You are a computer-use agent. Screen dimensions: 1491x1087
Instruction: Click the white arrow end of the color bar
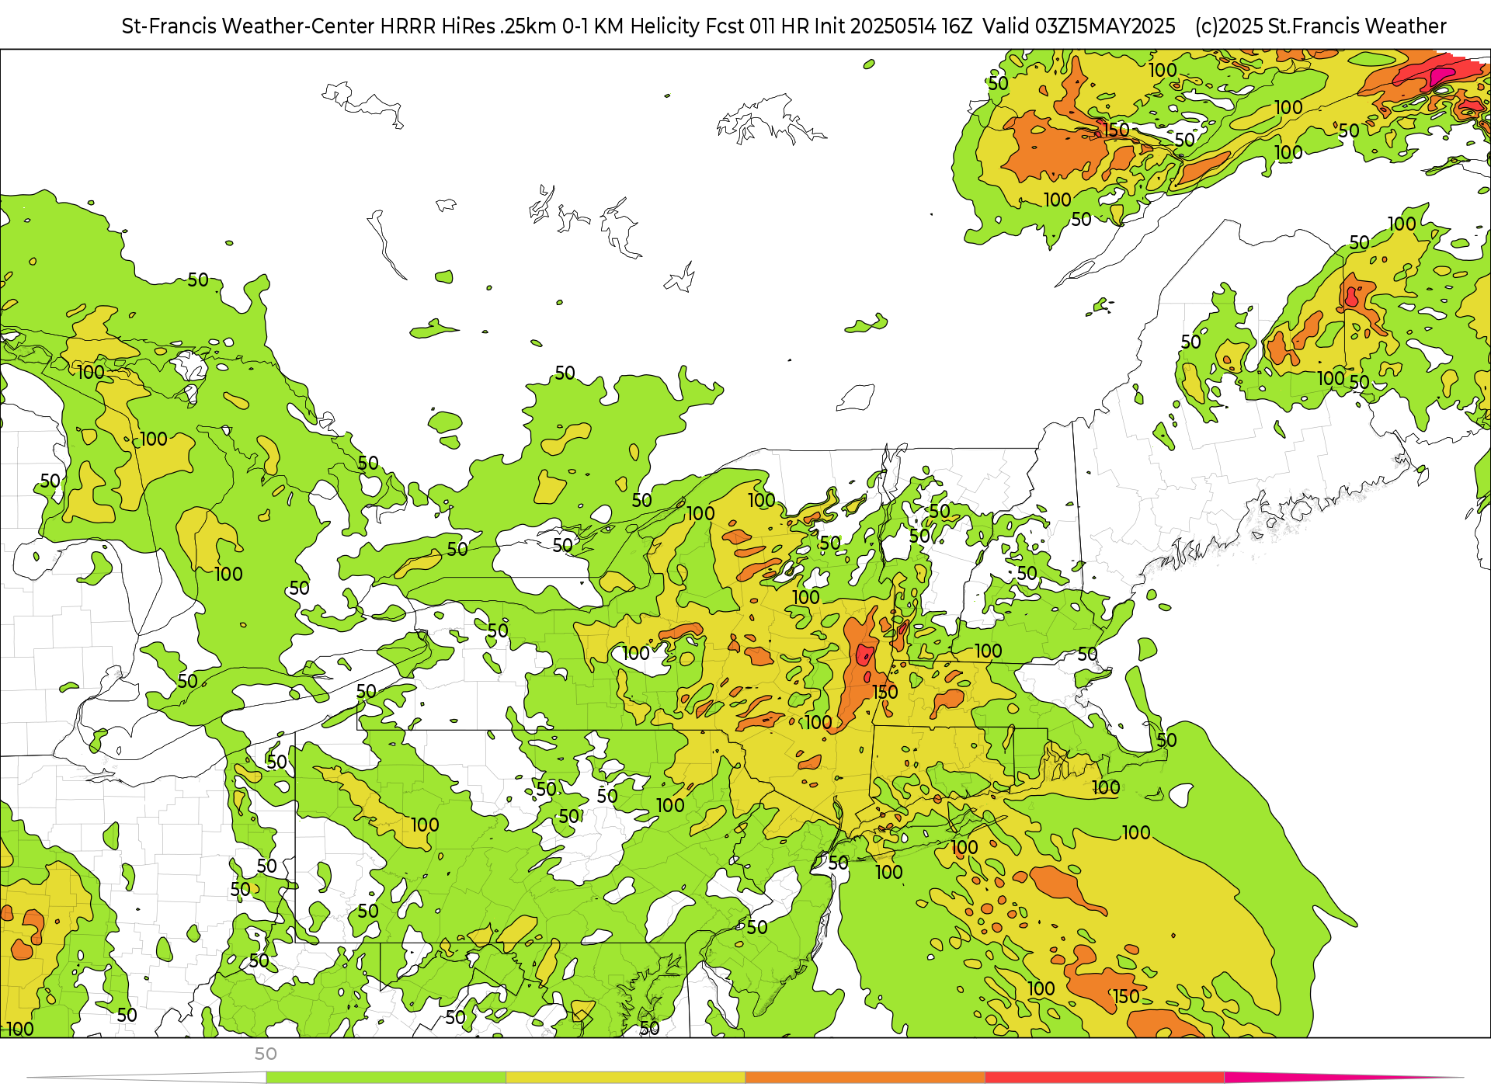point(148,1078)
